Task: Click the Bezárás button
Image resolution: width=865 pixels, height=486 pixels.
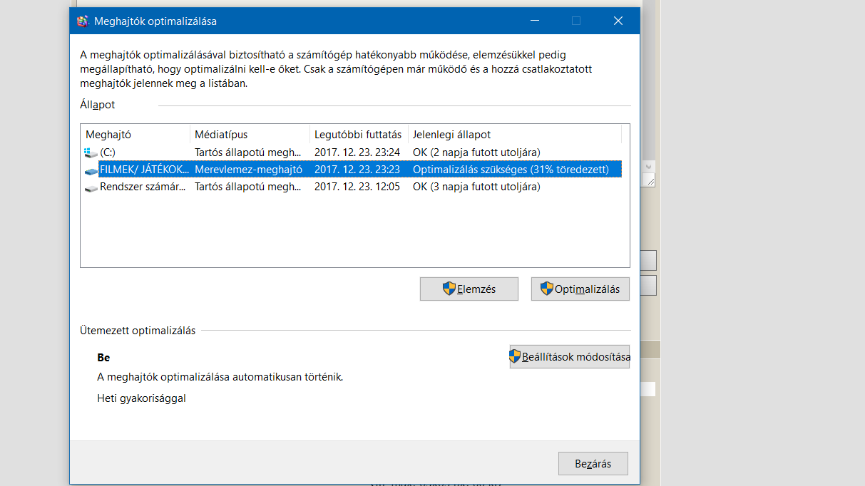Action: tap(593, 464)
